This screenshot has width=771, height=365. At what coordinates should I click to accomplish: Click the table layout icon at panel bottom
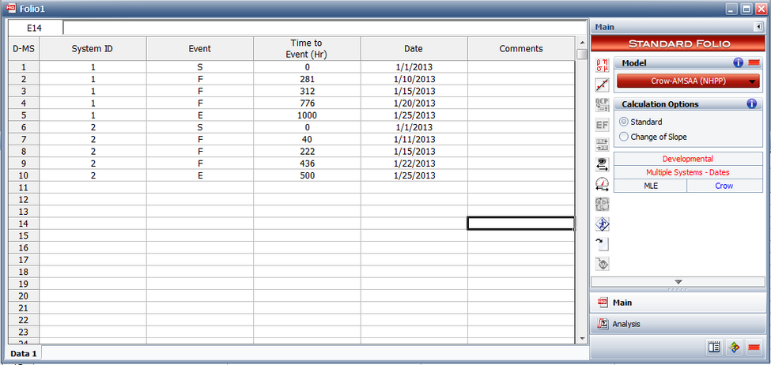point(714,348)
